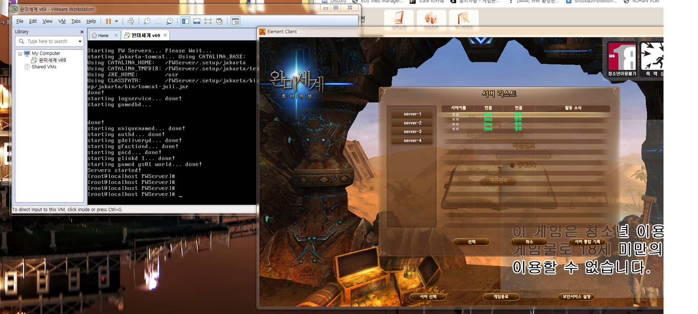Screen dimensions: 698x314
Task: Cancel with the 취소 button
Action: pyautogui.click(x=529, y=242)
